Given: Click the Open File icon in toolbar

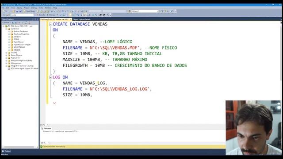Looking at the screenshot, I should pos(14,11).
